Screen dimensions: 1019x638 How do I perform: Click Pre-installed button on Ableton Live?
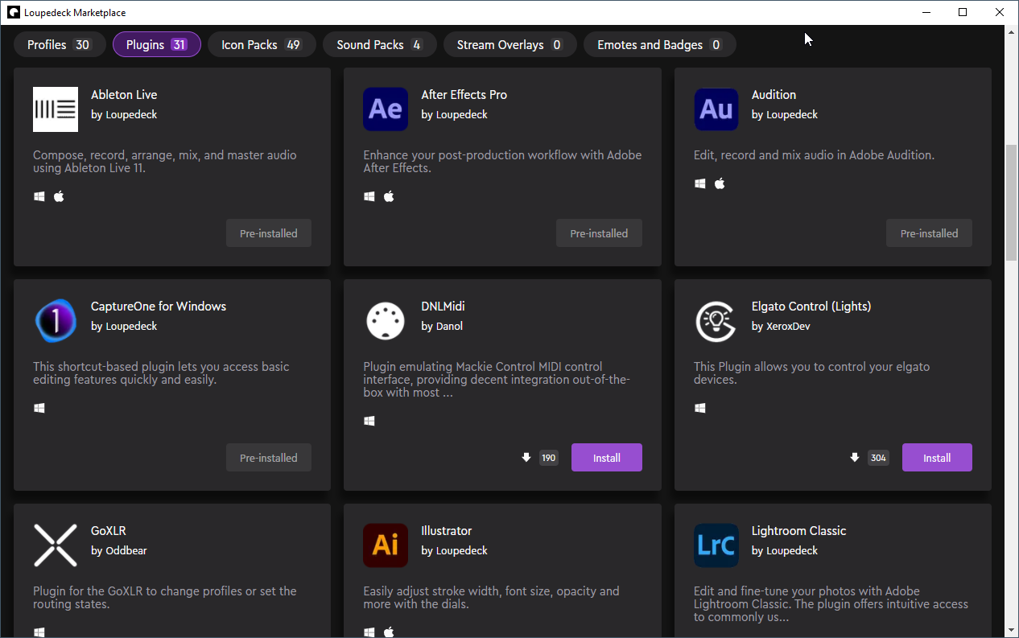pos(269,233)
